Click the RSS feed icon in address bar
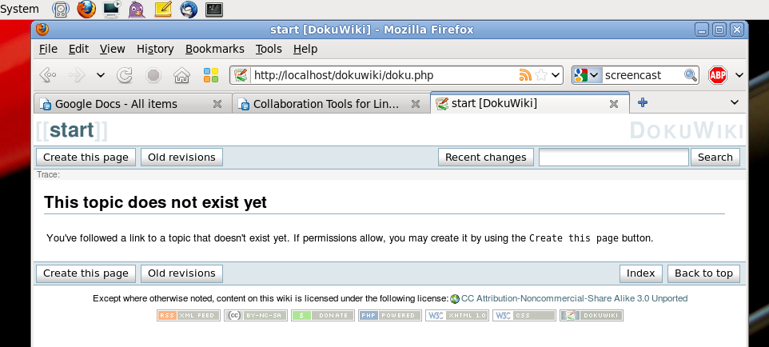 (525, 75)
